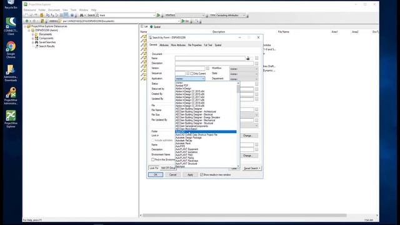This screenshot has width=400, height=225.
Task: Toggle the Include subfolders checkbox
Action: pyautogui.click(x=152, y=140)
